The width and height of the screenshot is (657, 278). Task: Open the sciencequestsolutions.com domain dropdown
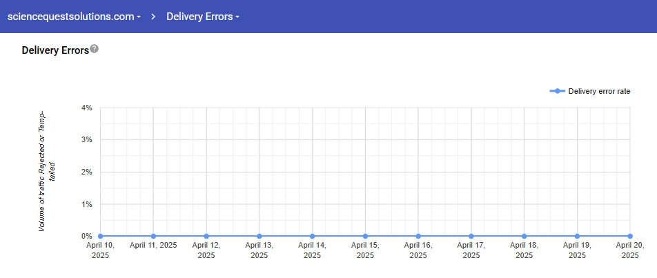click(x=74, y=17)
